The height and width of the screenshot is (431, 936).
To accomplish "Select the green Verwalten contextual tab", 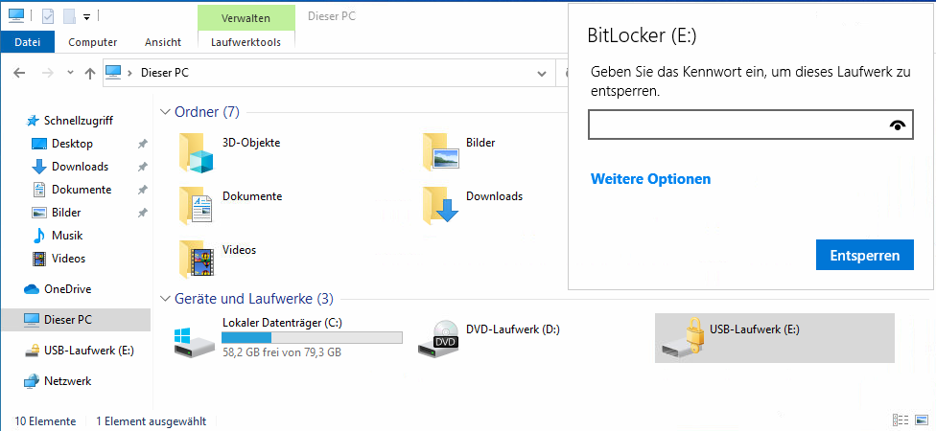I will pos(246,18).
